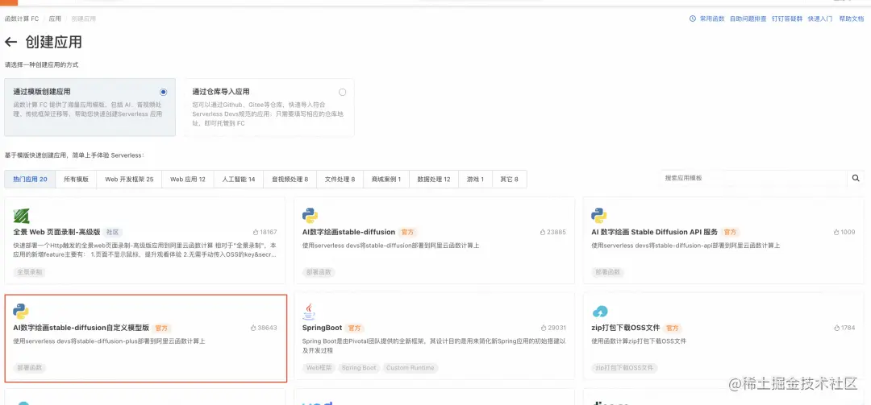Go to 函数计算 FC in the breadcrumb
871x405 pixels.
click(x=22, y=19)
